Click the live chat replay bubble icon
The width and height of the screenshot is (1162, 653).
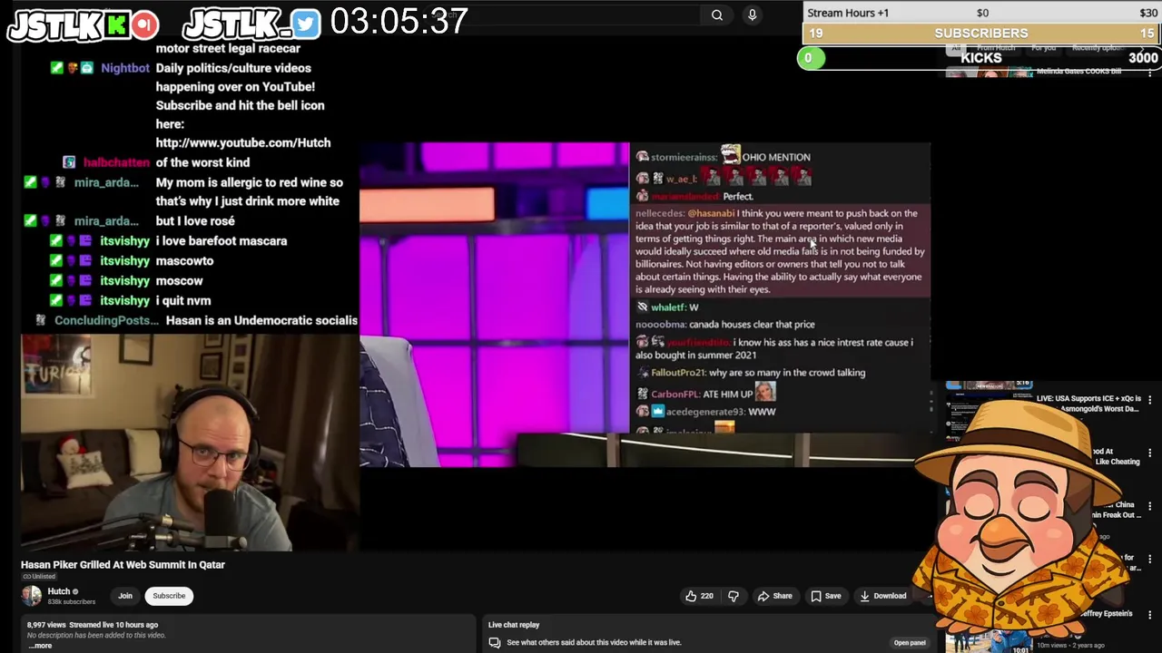tap(495, 642)
